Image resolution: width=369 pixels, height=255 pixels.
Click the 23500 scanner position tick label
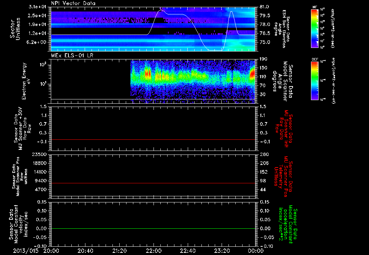click(39, 154)
